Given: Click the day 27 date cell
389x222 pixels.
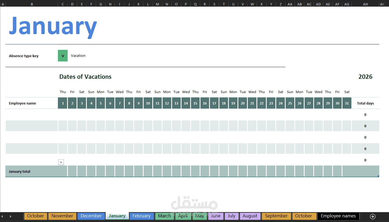Looking at the screenshot, I should [x=309, y=103].
